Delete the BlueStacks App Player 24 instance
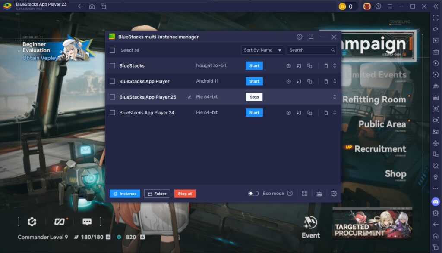This screenshot has height=253, width=442. 325,112
